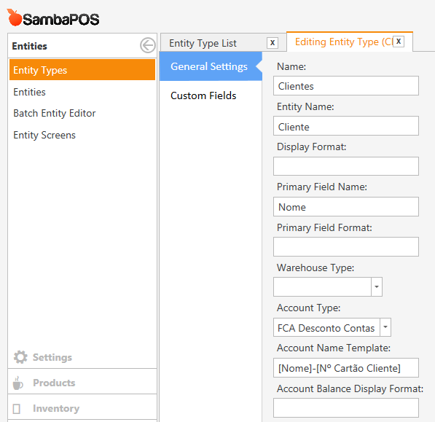435x422 pixels.
Task: Open the Account Type dropdown arrow
Action: click(x=385, y=327)
